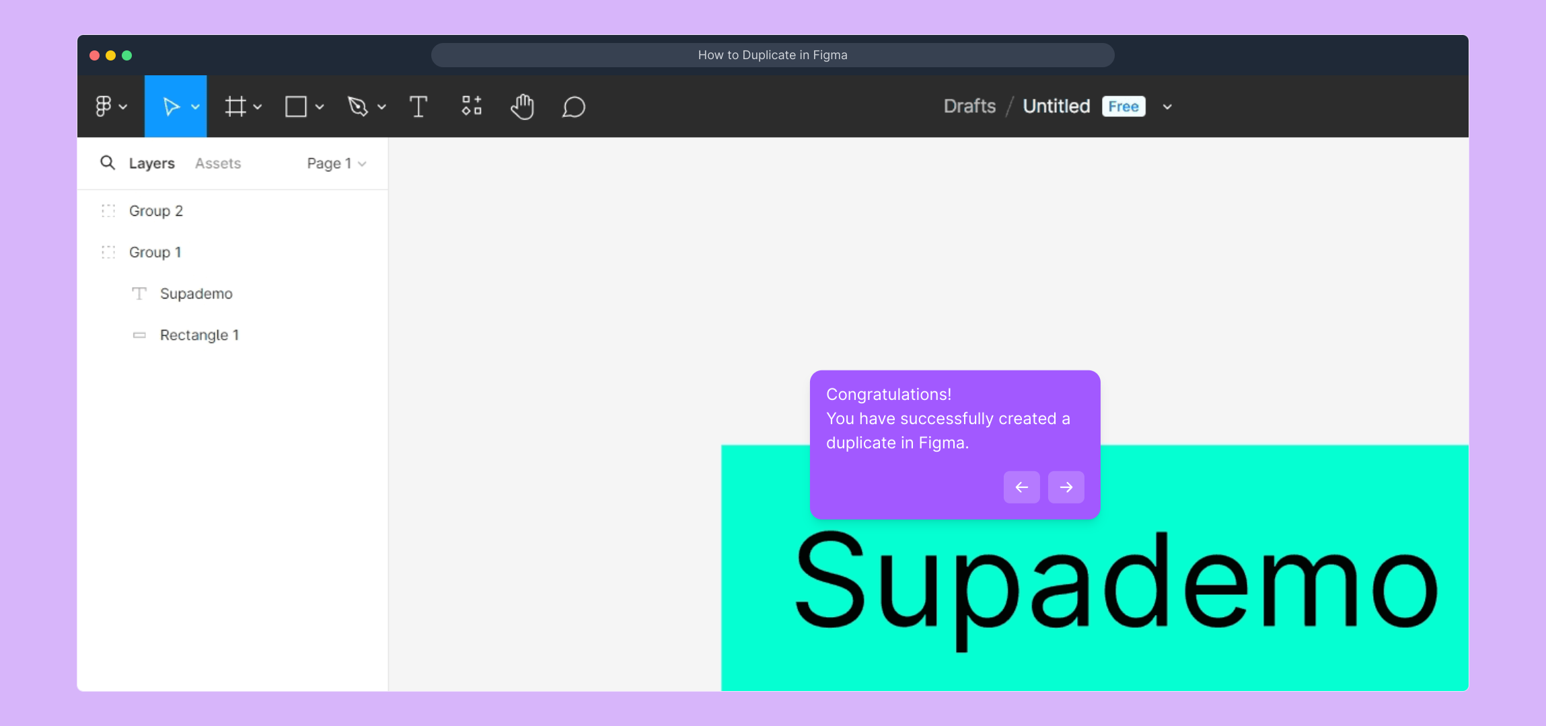Open the file name options chevron

[1167, 107]
